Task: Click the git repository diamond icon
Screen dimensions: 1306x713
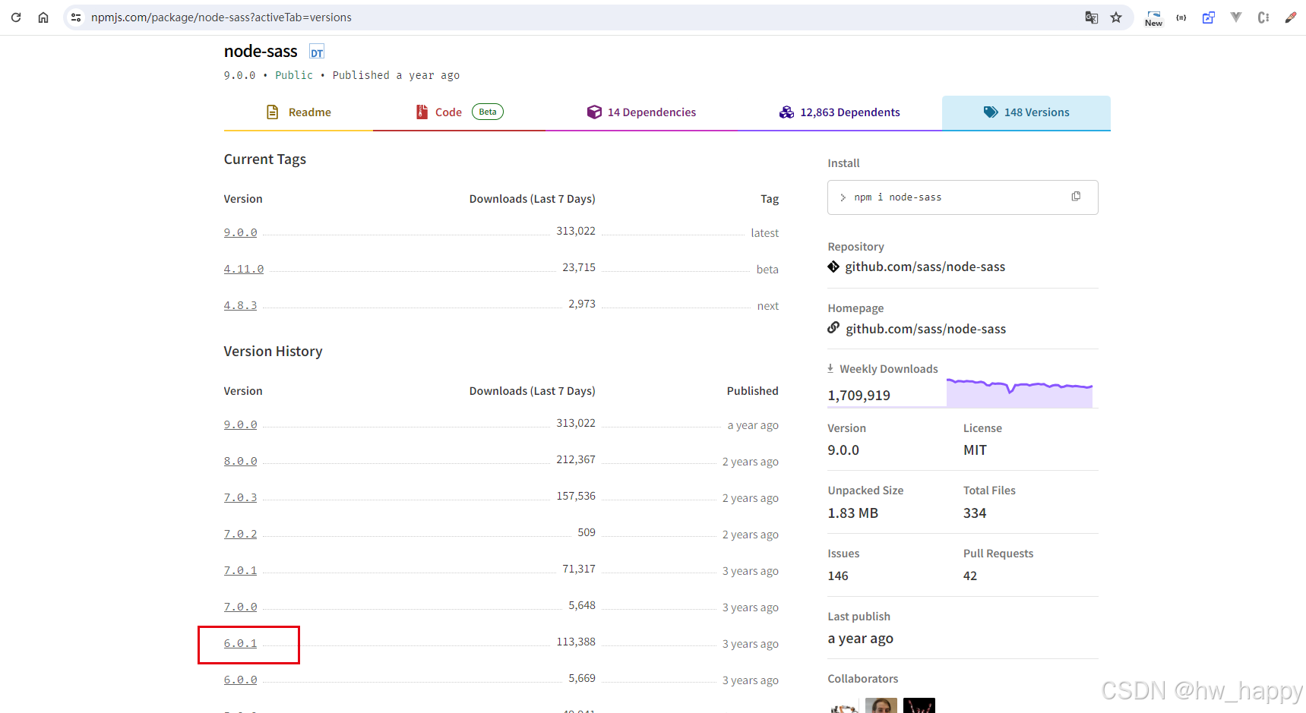Action: [x=833, y=267]
